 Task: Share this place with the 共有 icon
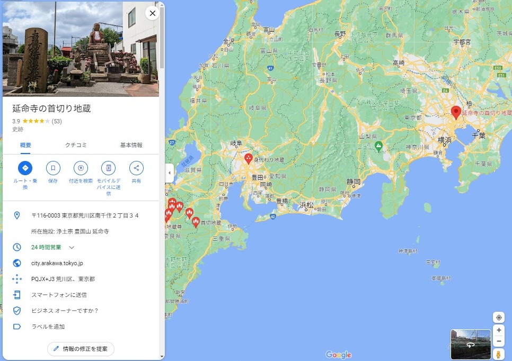(x=136, y=168)
